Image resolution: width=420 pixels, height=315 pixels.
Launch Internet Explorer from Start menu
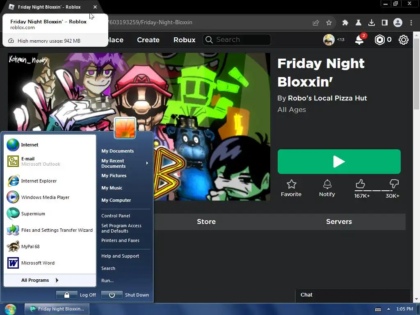point(50,181)
